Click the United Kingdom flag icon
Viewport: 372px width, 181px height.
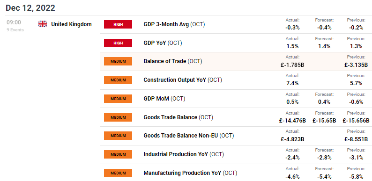click(x=43, y=24)
